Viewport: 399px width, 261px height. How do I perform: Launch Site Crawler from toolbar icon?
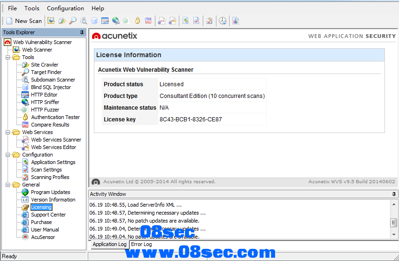click(x=62, y=21)
